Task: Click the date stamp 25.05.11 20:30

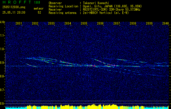Action: point(14,13)
